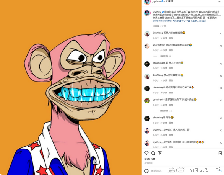The image size is (224, 175).
Task: View likes count on 3.3万 likes
Action: tap(150, 159)
